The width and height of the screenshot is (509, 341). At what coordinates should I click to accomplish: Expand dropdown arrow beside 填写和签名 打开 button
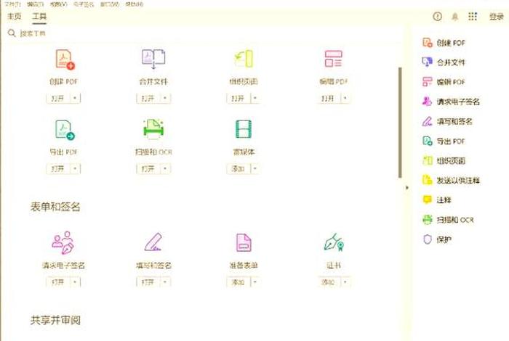(165, 282)
